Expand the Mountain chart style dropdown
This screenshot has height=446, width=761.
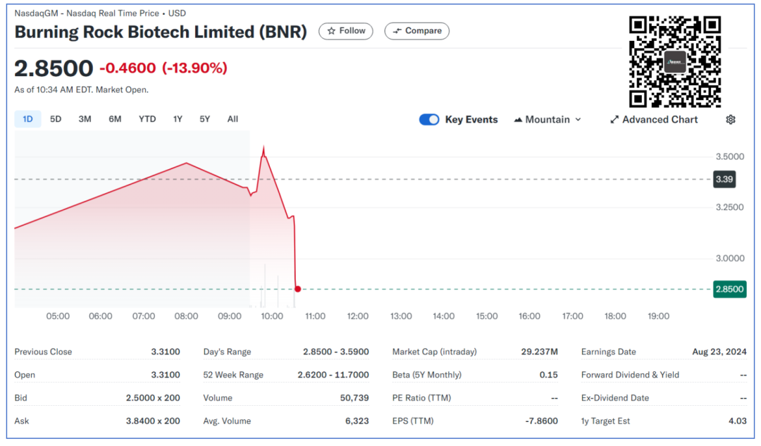pos(578,120)
